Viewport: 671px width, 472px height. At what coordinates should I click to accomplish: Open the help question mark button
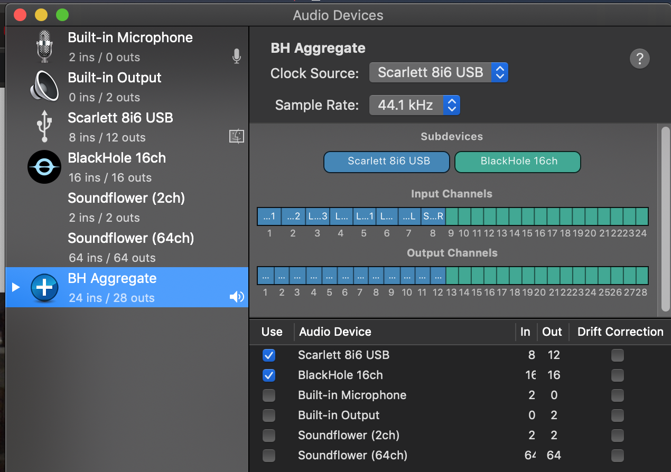[x=639, y=58]
